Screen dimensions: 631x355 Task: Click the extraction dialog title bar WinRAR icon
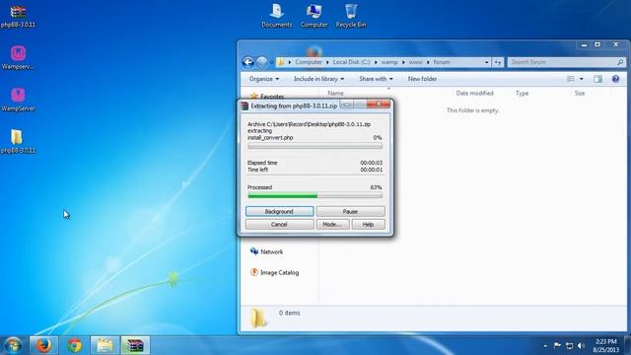click(x=245, y=106)
